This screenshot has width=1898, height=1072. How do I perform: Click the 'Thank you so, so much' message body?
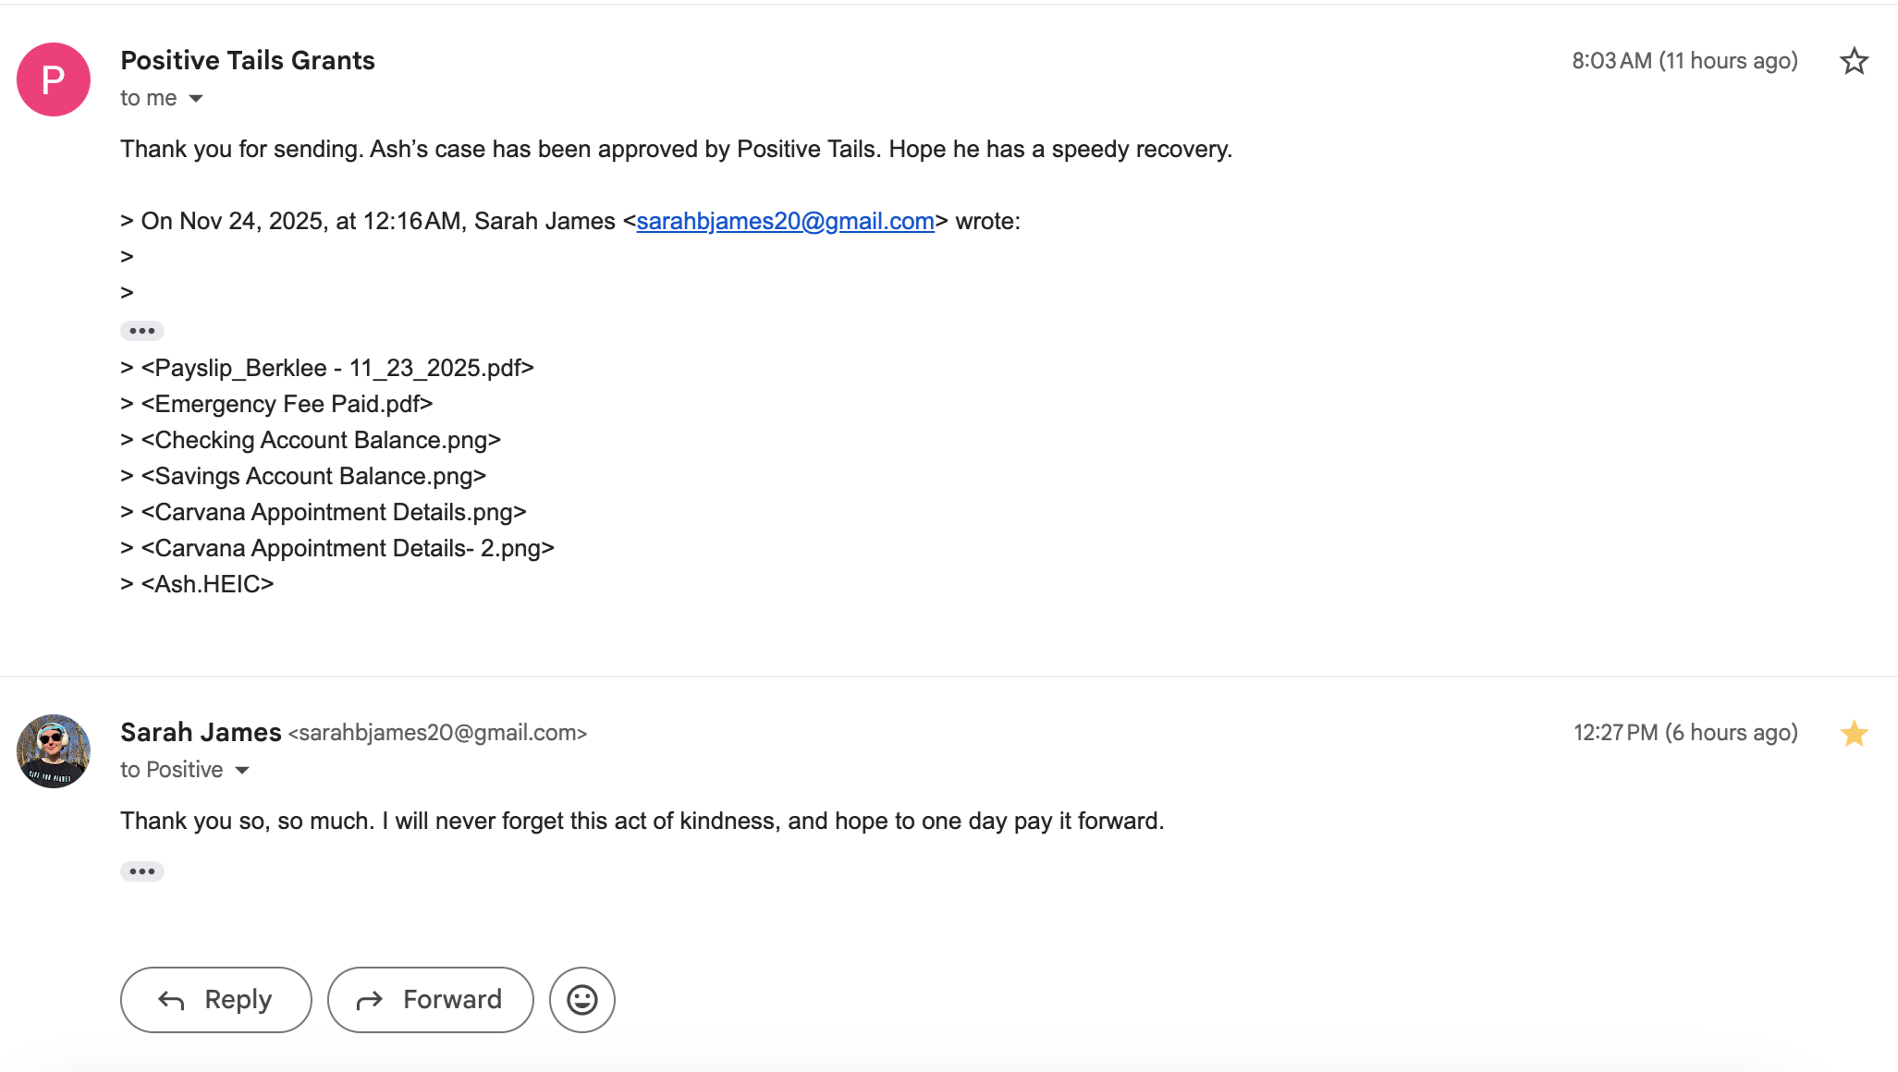[642, 822]
